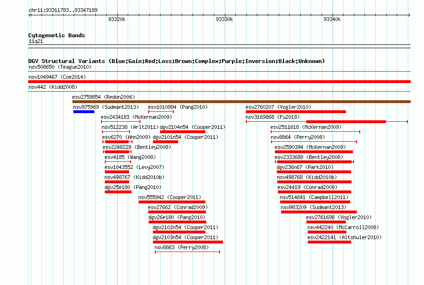Click dgv2103n54 (Cooper2011) label
The height and width of the screenshot is (285, 424).
(185, 237)
